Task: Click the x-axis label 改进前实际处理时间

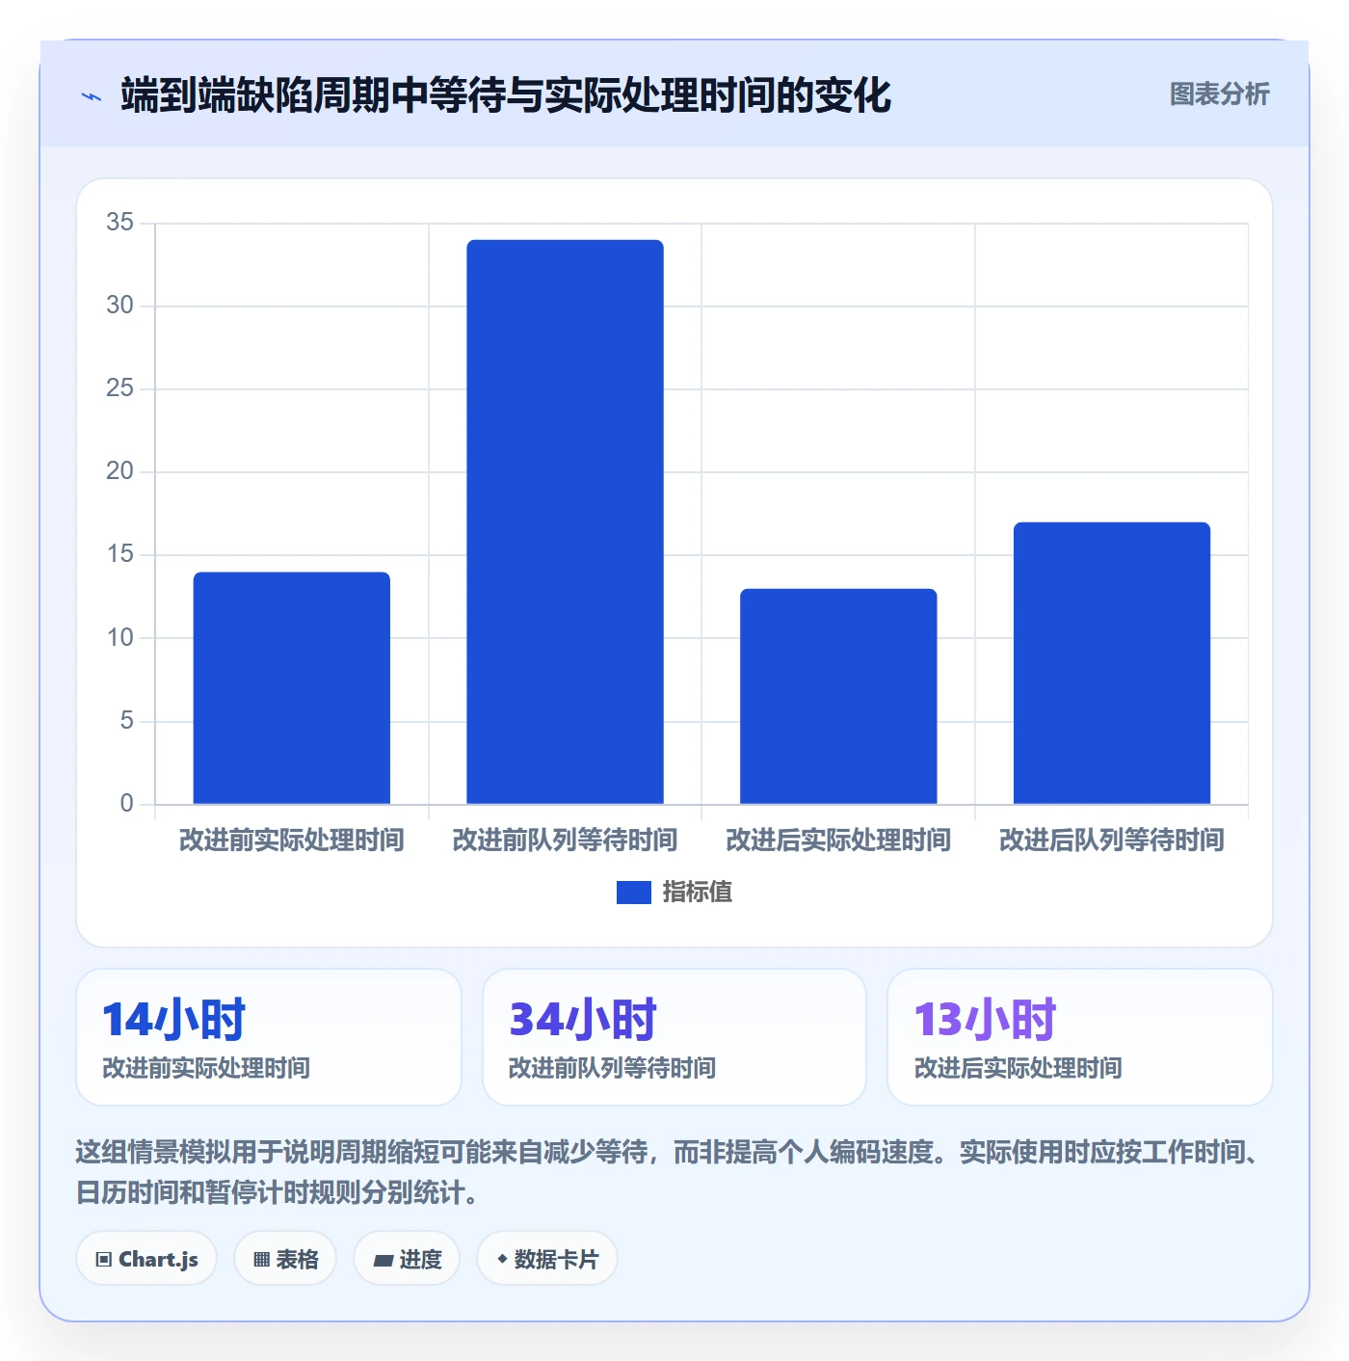Action: click(292, 841)
